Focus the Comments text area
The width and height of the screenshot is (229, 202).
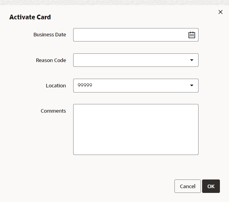coord(136,129)
